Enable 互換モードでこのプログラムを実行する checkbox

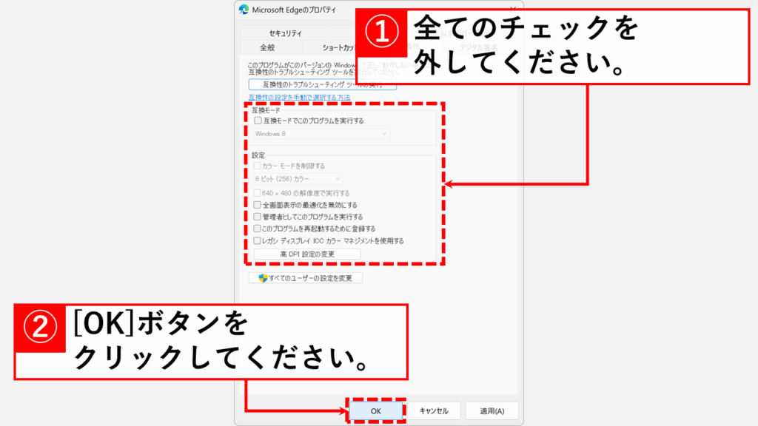click(x=258, y=121)
